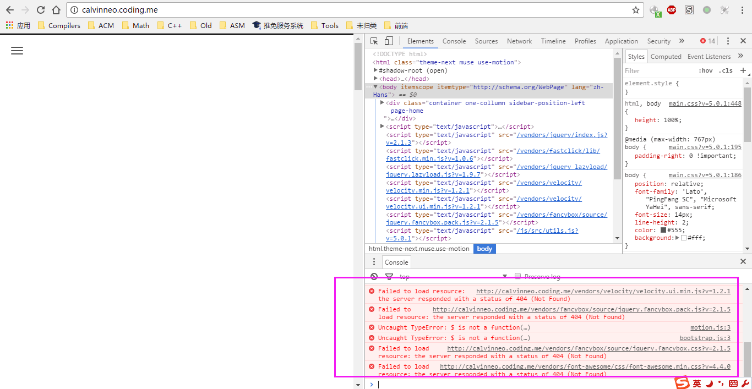
Task: Expand the div container one-collumn node
Action: [x=383, y=103]
